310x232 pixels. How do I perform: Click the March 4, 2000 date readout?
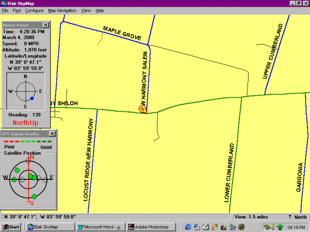(x=18, y=38)
